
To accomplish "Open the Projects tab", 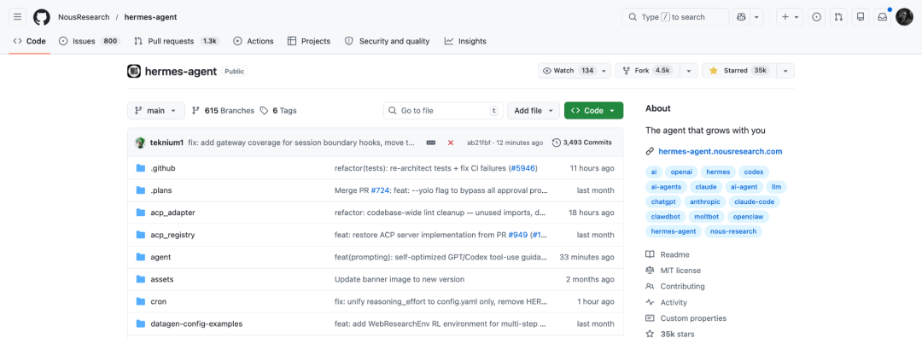I will [x=309, y=41].
